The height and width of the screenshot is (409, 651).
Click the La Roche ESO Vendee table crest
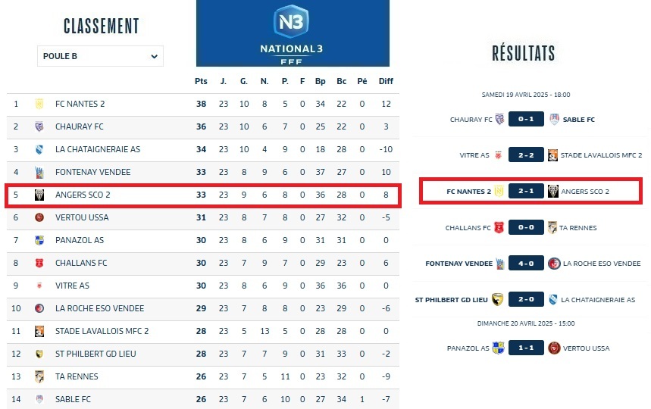point(39,308)
